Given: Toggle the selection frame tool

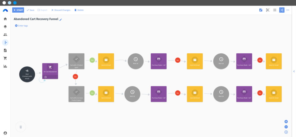Looking at the screenshot, I should pyautogui.click(x=275, y=10).
